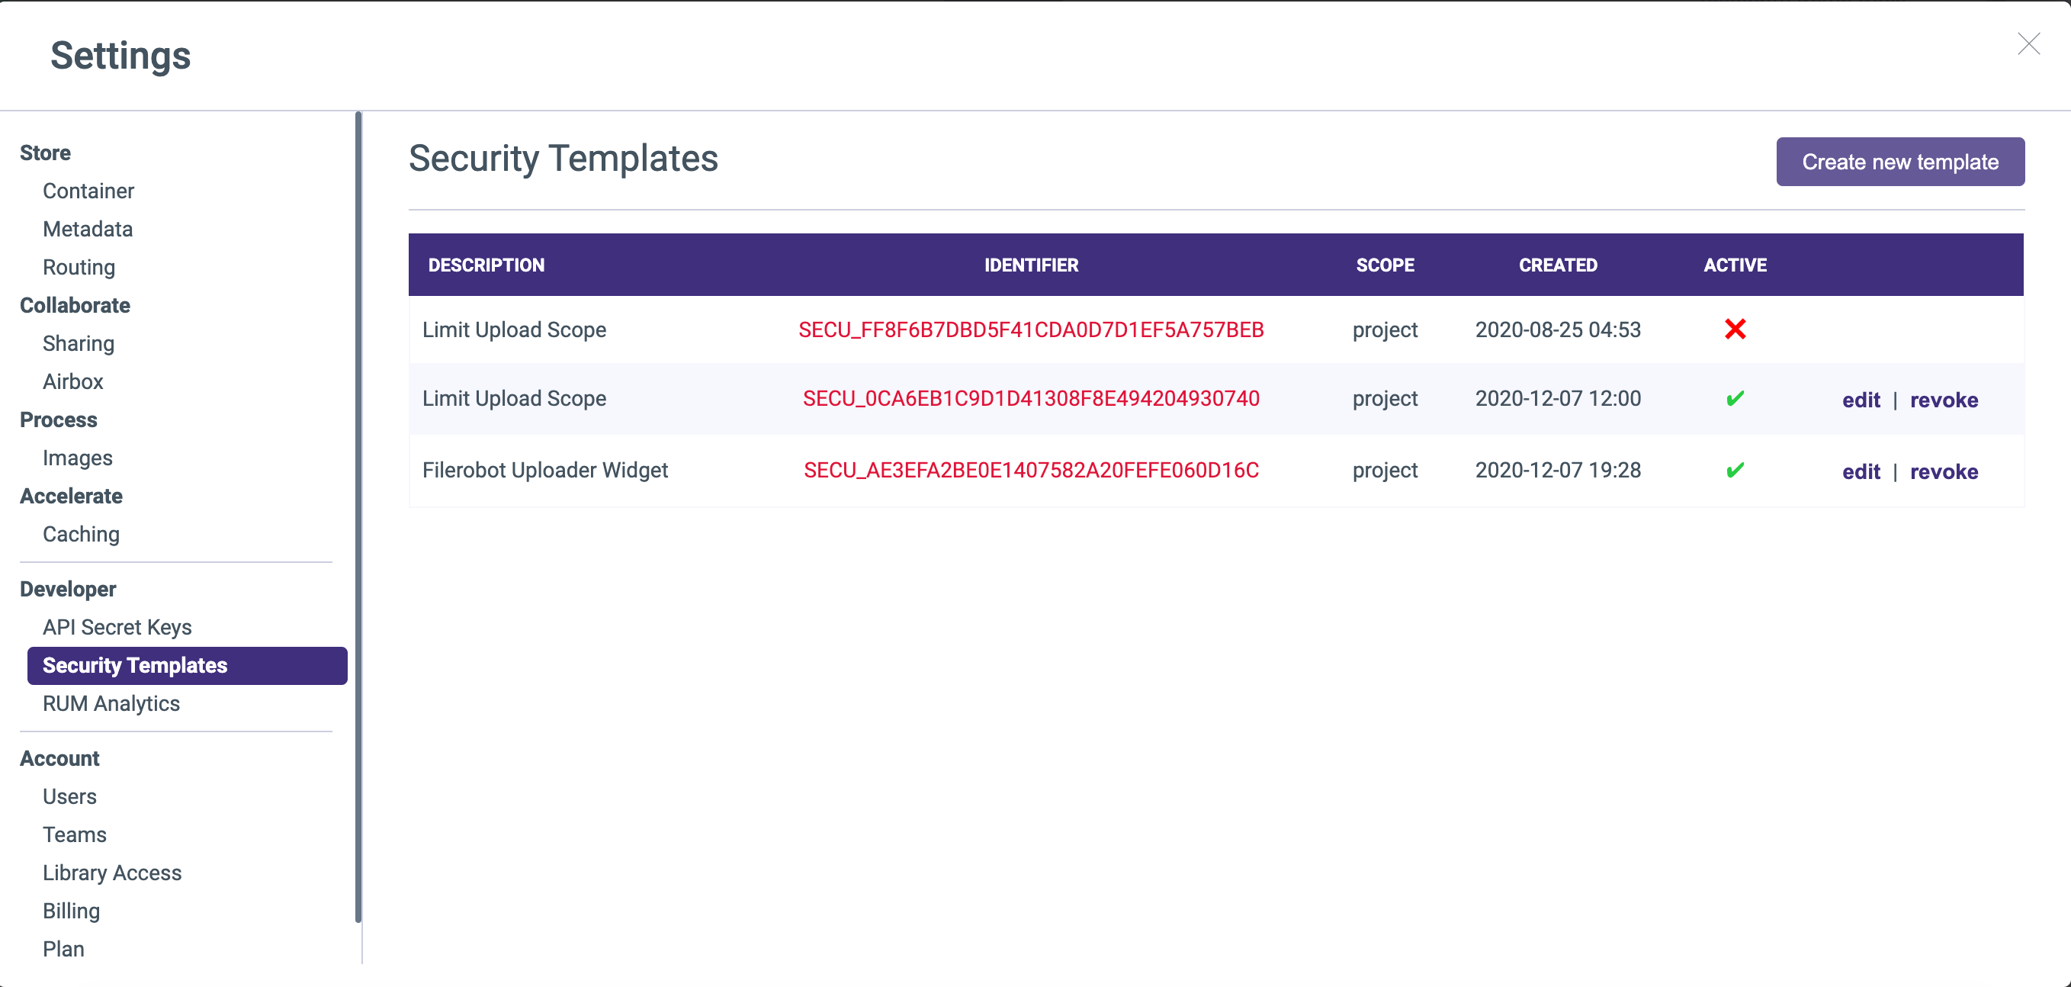
Task: Revoke the SECU_0CA6EB1C Limit Upload Scope template
Action: click(1943, 400)
